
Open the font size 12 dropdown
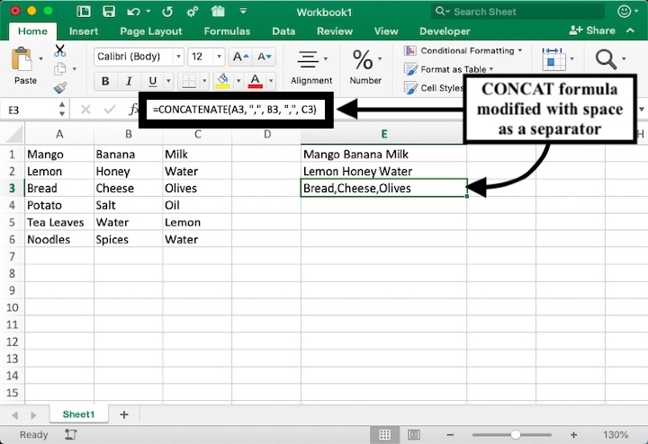(x=219, y=57)
